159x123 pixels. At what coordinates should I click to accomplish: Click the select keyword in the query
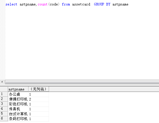pos(11,4)
